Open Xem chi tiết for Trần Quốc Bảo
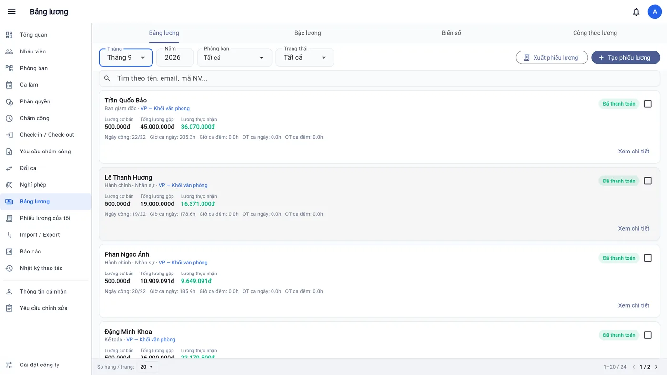This screenshot has height=375, width=667. point(634,152)
